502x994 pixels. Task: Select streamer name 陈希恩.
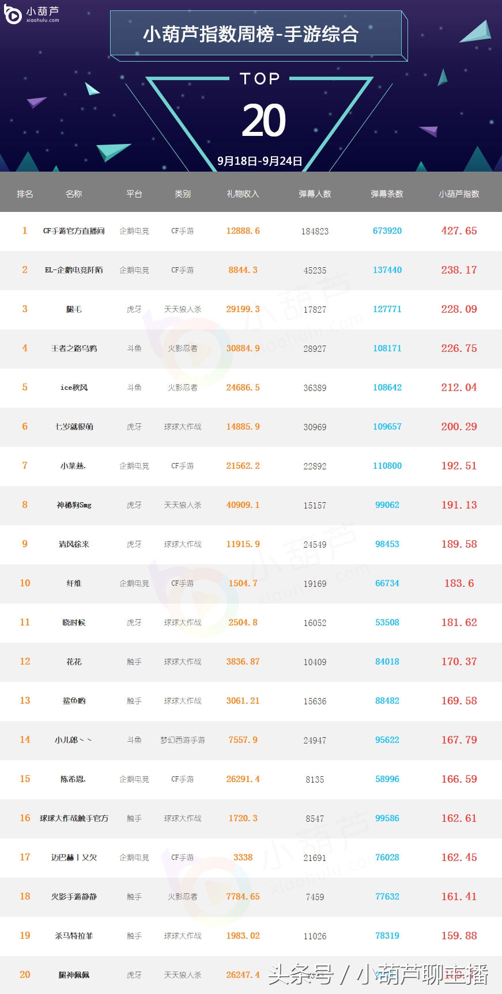pyautogui.click(x=73, y=779)
